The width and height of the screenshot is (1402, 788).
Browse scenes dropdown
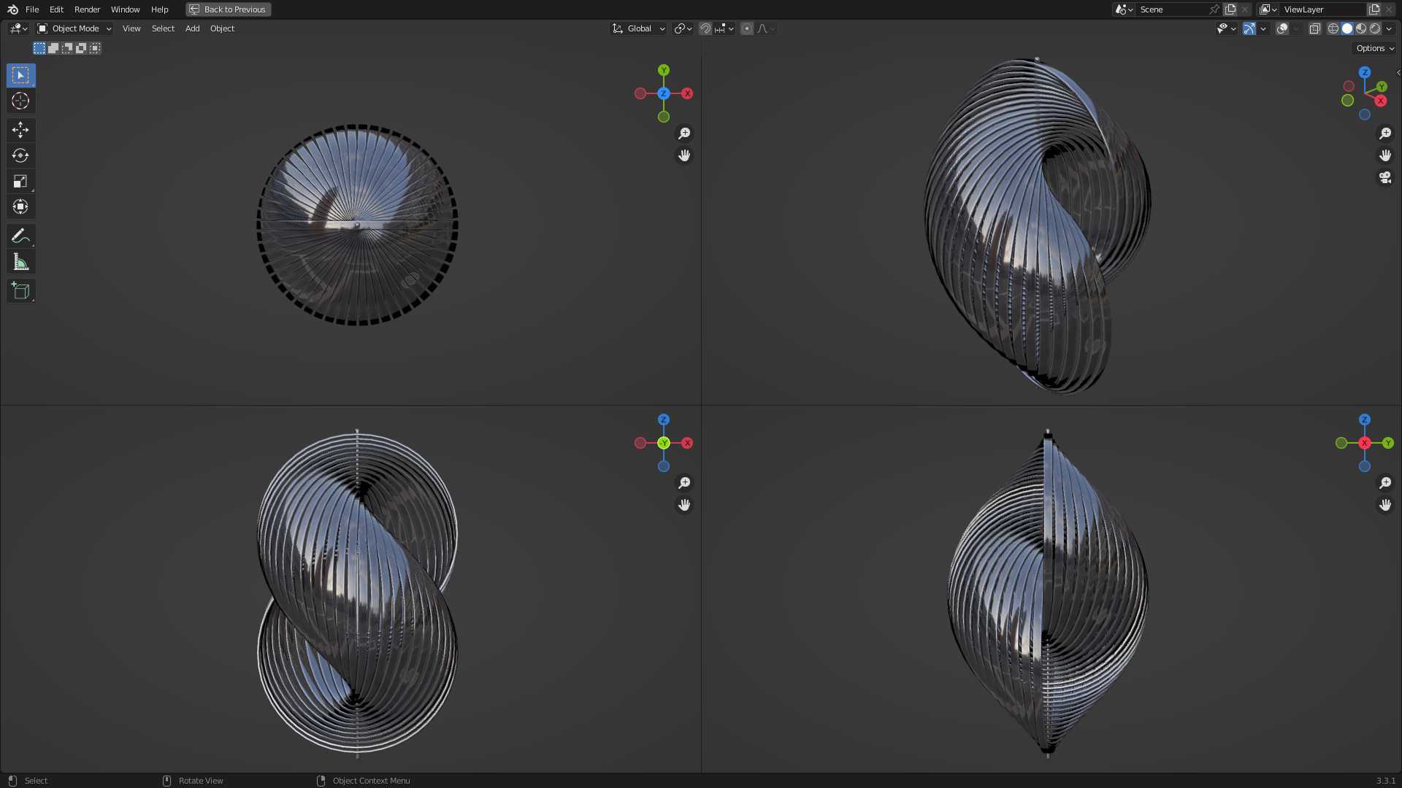tap(1124, 9)
